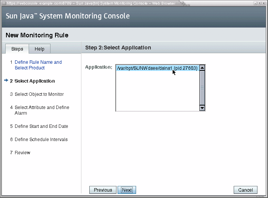The width and height of the screenshot is (268, 198).
Task: Switch to the Steps tab
Action: pyautogui.click(x=17, y=49)
